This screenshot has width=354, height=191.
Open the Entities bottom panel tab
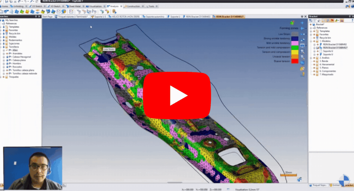coord(335,185)
